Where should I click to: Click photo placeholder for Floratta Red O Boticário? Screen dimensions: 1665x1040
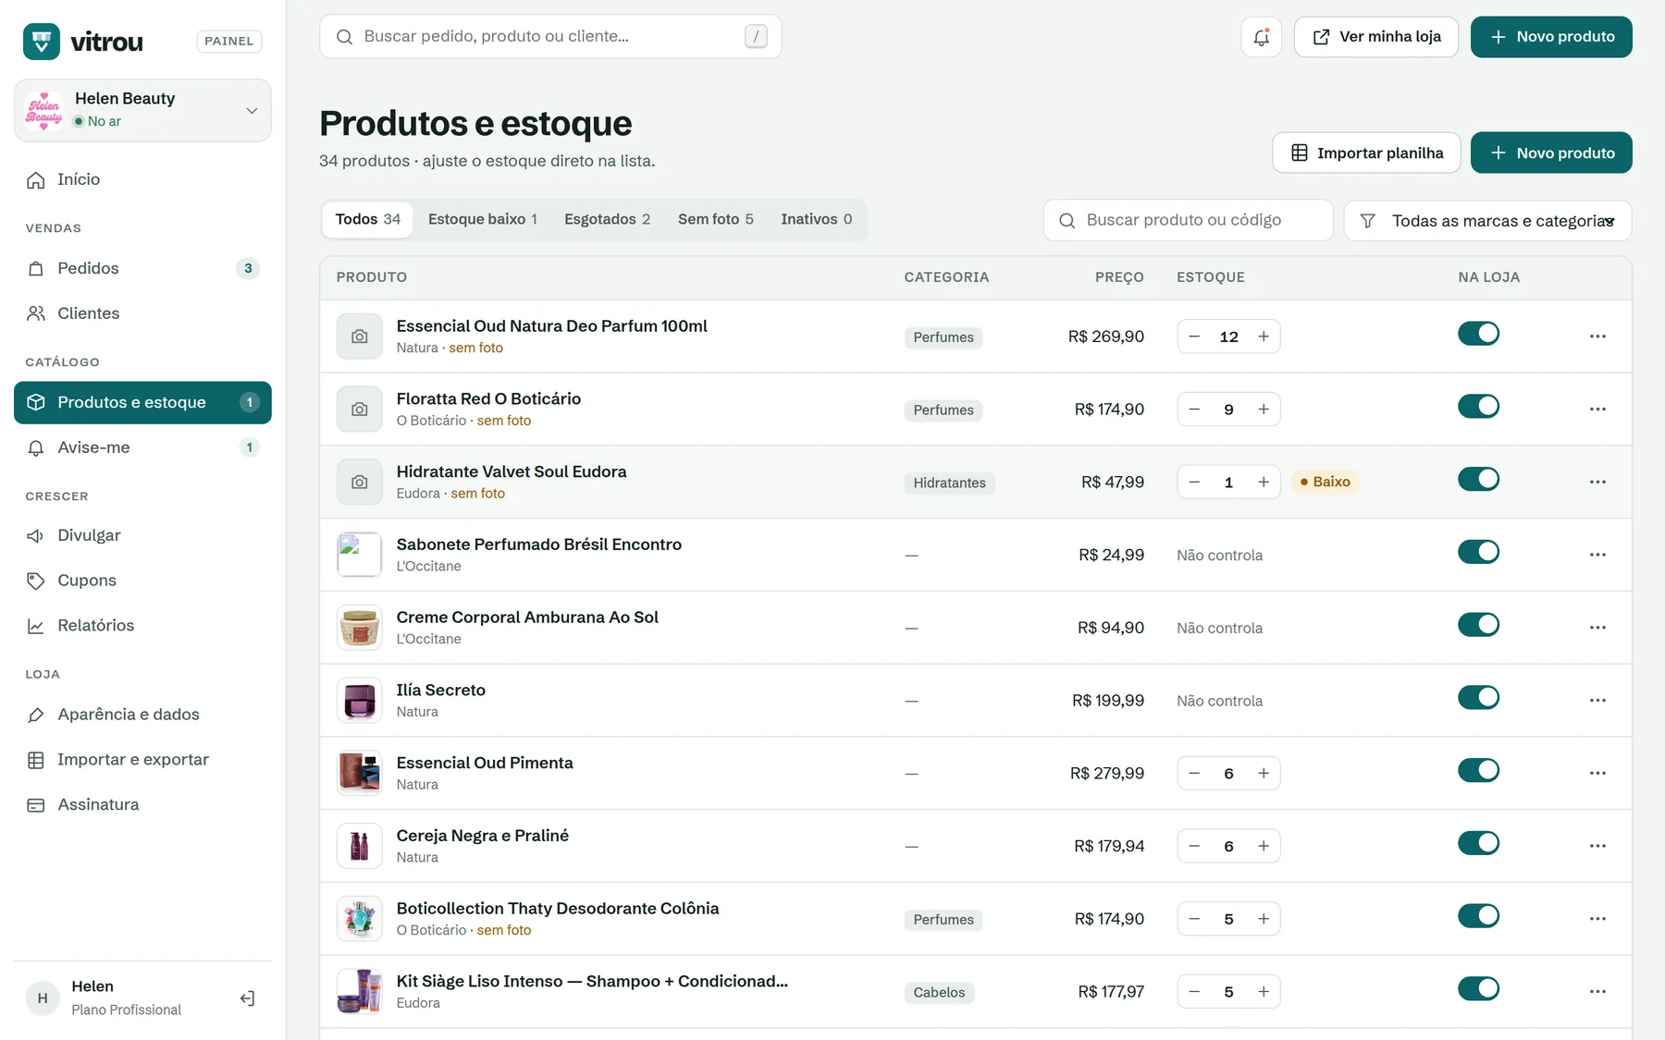[360, 410]
